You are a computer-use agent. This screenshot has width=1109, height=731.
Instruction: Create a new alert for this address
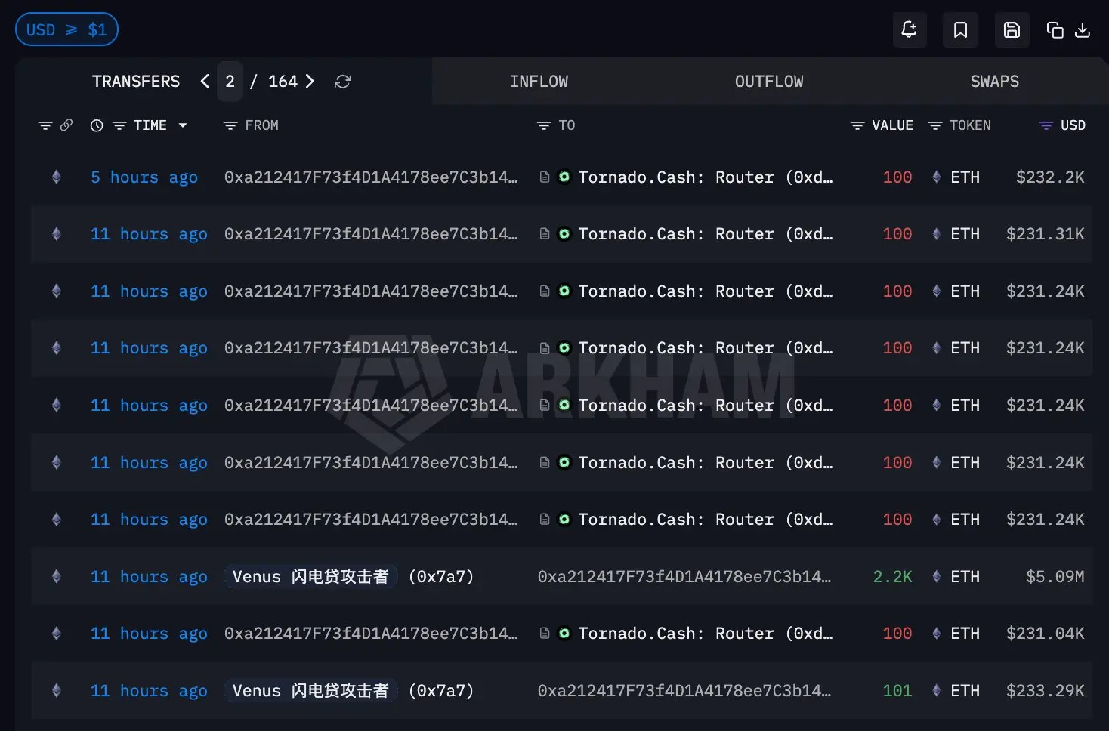point(909,29)
